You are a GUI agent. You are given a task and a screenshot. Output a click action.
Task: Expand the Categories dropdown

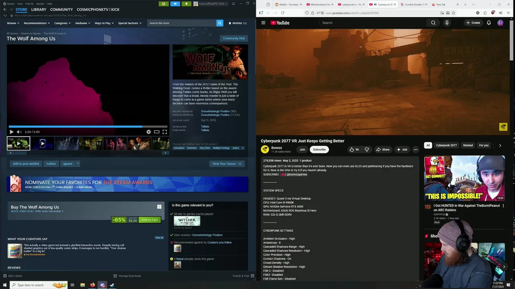pos(62,23)
